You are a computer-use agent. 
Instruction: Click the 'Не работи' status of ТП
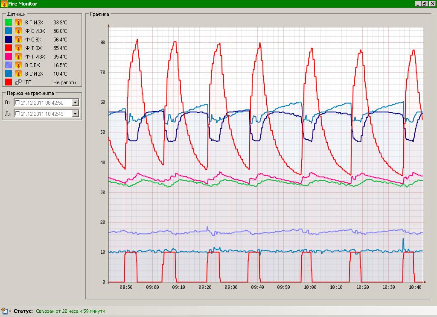coord(64,82)
